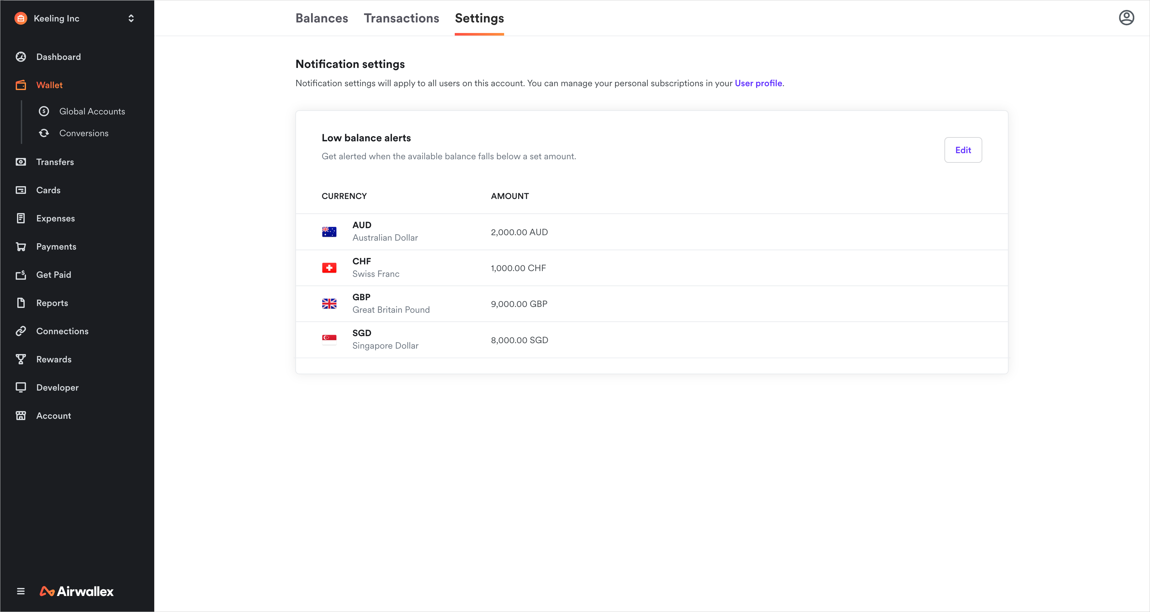Click the Low balance alerts heading
The image size is (1150, 612).
pyautogui.click(x=366, y=138)
